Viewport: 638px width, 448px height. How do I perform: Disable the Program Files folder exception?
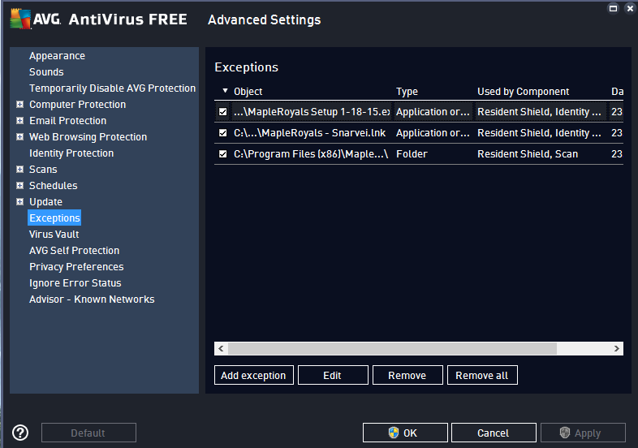[223, 154]
